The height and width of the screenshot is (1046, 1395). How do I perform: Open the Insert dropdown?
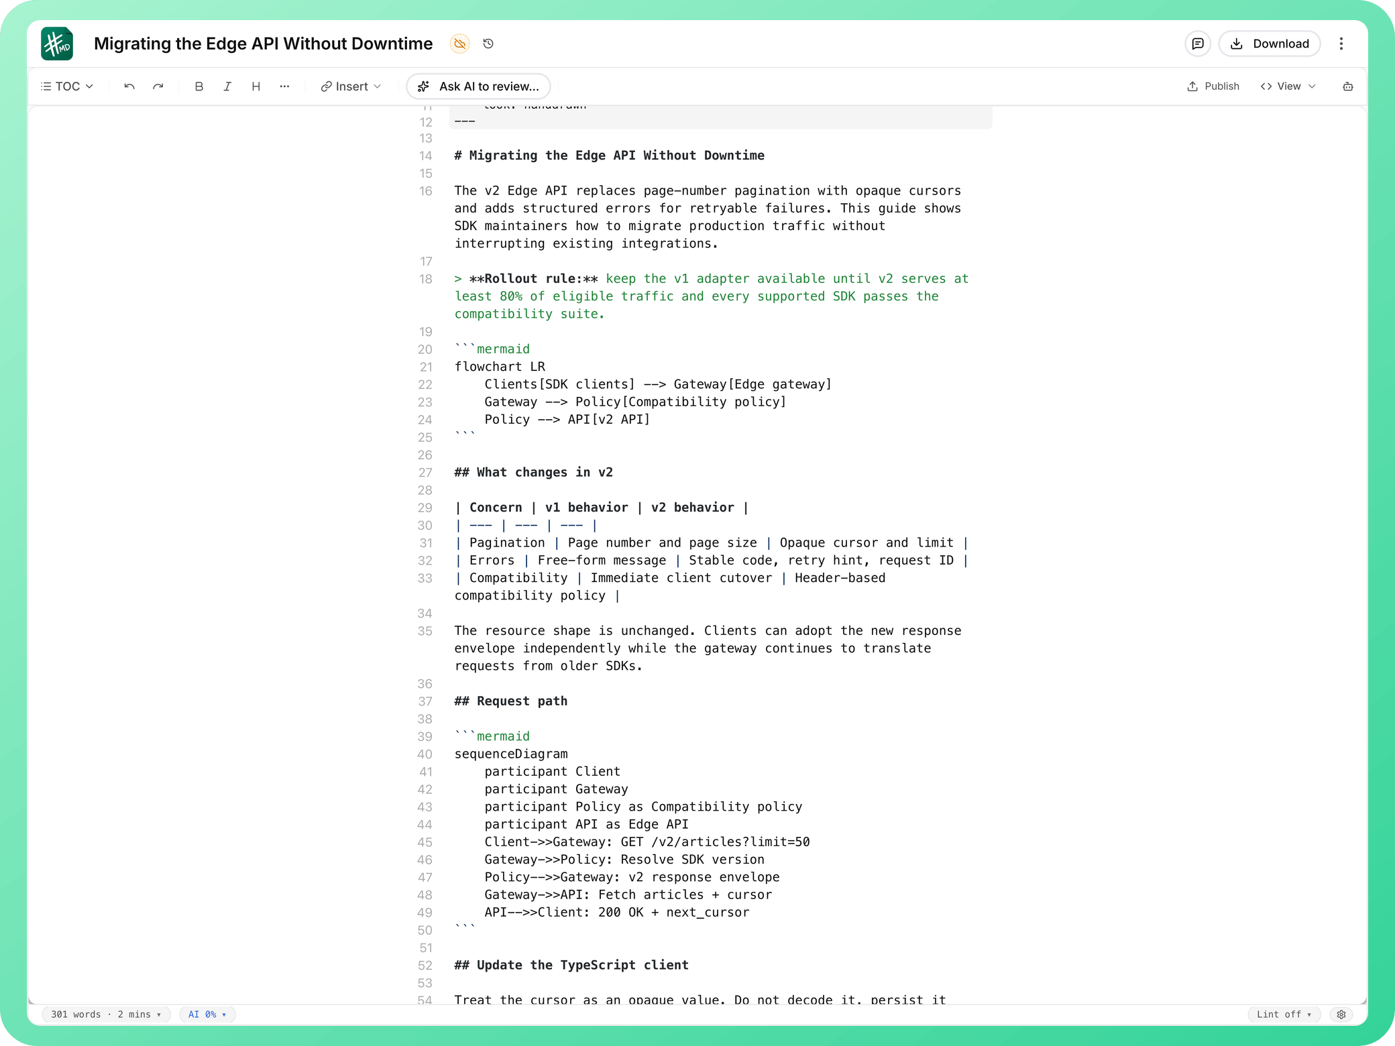tap(351, 86)
